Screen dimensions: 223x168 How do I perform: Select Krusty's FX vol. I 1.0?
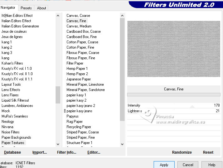pyautogui.click(x=17, y=69)
